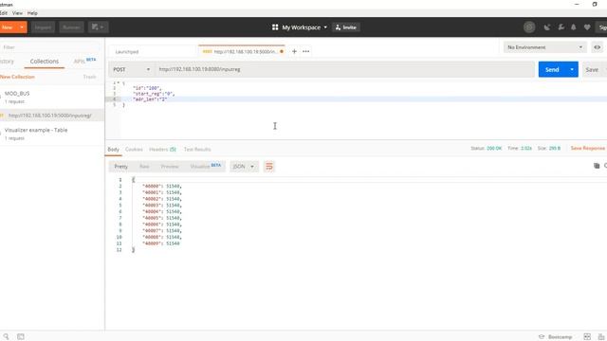Collapse the request body fold arrow at line 1

[x=118, y=83]
